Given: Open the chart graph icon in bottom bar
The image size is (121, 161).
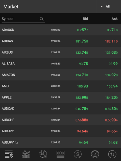Looking at the screenshot, I should point(26,154).
